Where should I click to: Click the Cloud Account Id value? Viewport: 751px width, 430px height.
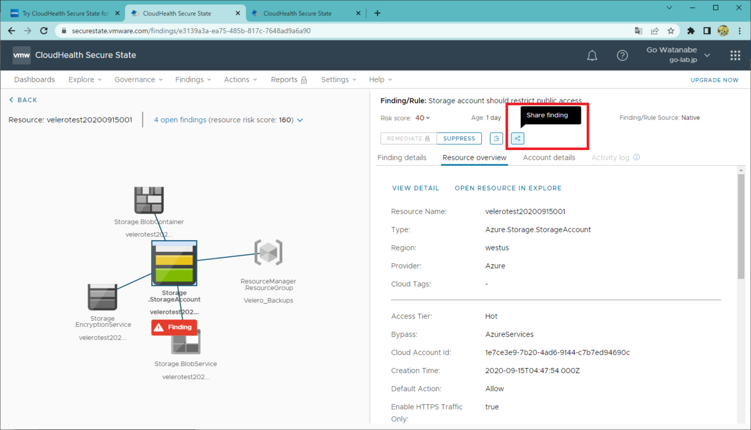[x=557, y=352]
